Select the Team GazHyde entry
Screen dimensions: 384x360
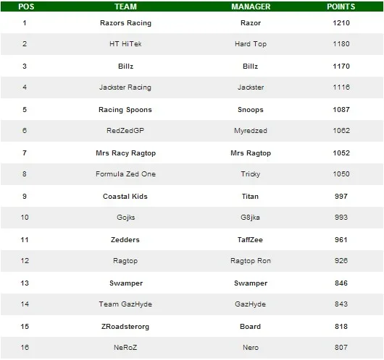point(125,304)
